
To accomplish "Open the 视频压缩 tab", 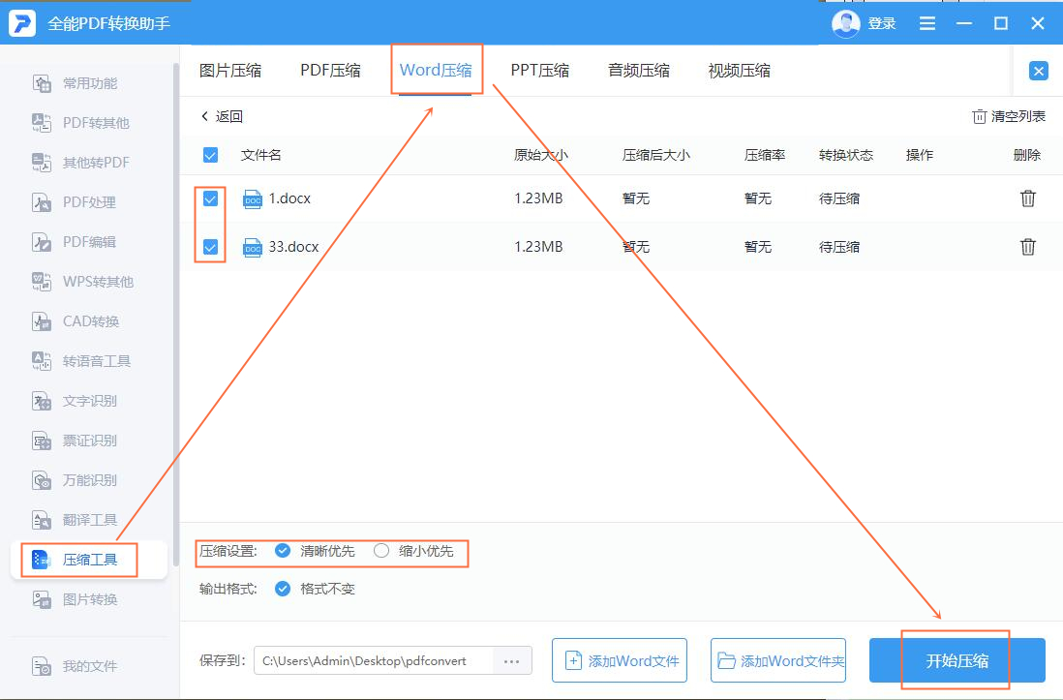I will [x=739, y=69].
